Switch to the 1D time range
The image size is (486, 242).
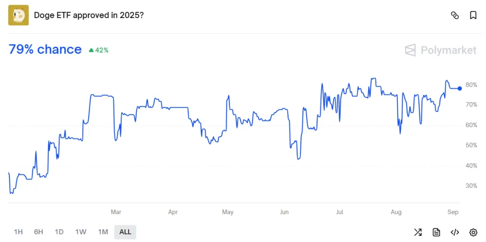[x=59, y=232]
